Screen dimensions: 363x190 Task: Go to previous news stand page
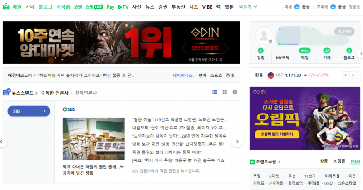(2, 142)
